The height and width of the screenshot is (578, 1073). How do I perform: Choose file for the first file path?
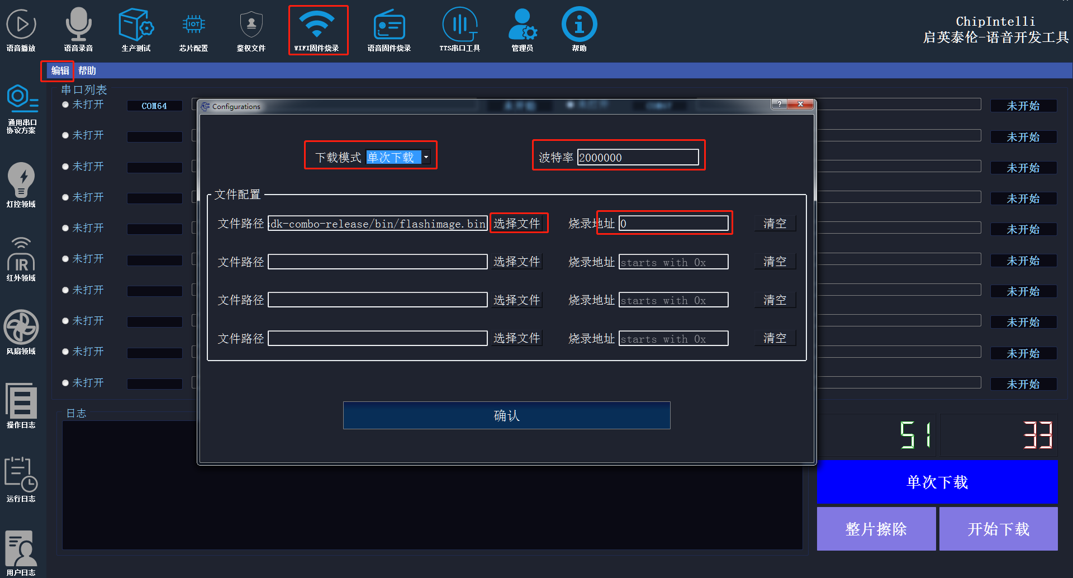517,224
